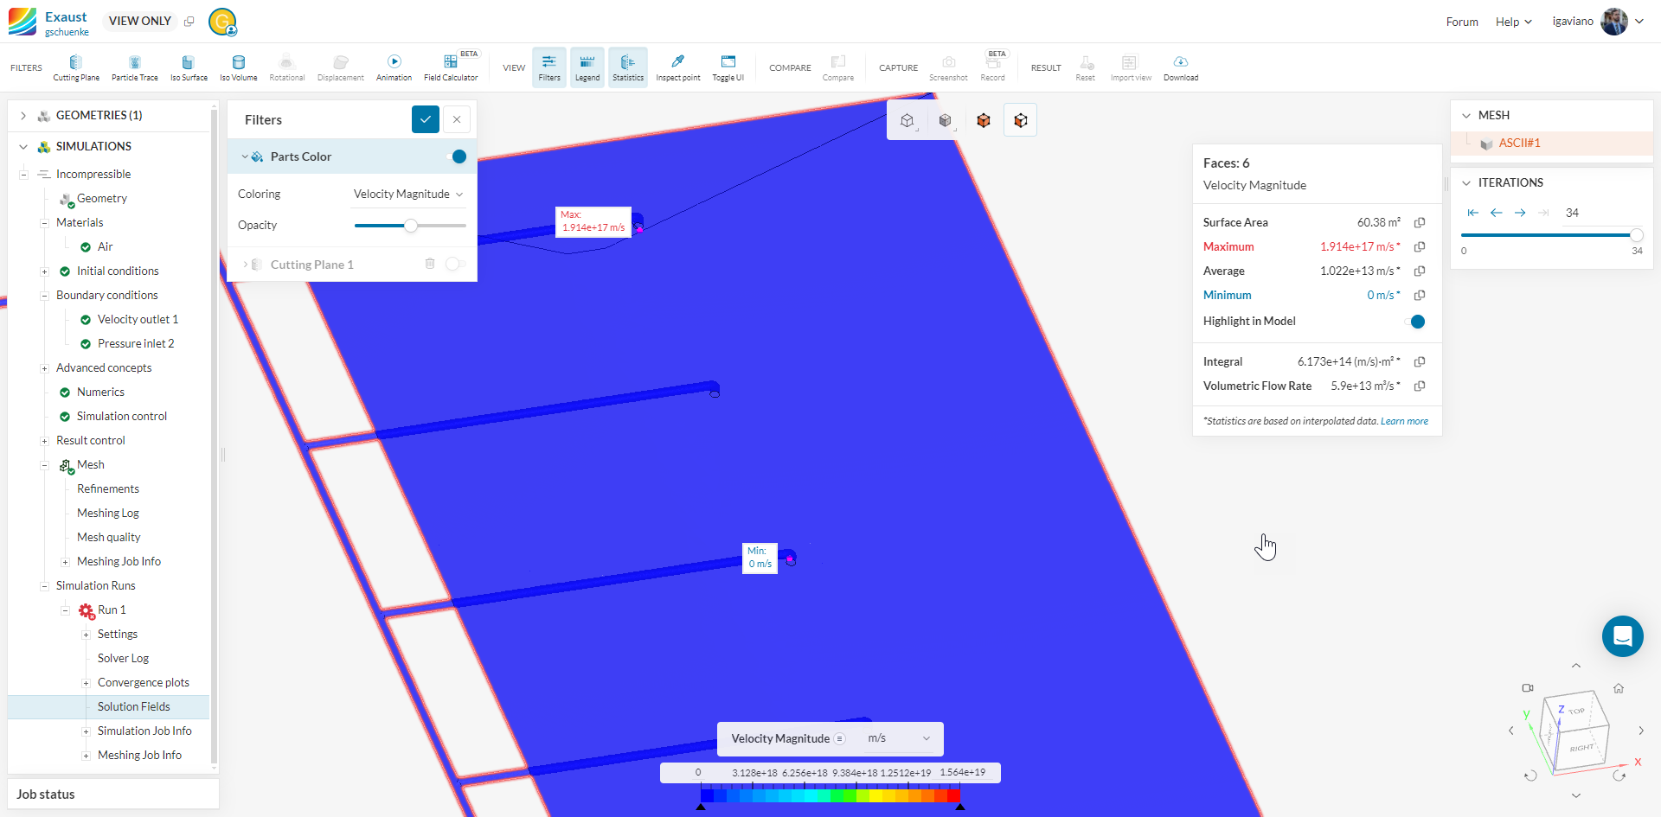Confirm filters with the checkmark button
Viewport: 1661px width, 817px height.
(426, 119)
